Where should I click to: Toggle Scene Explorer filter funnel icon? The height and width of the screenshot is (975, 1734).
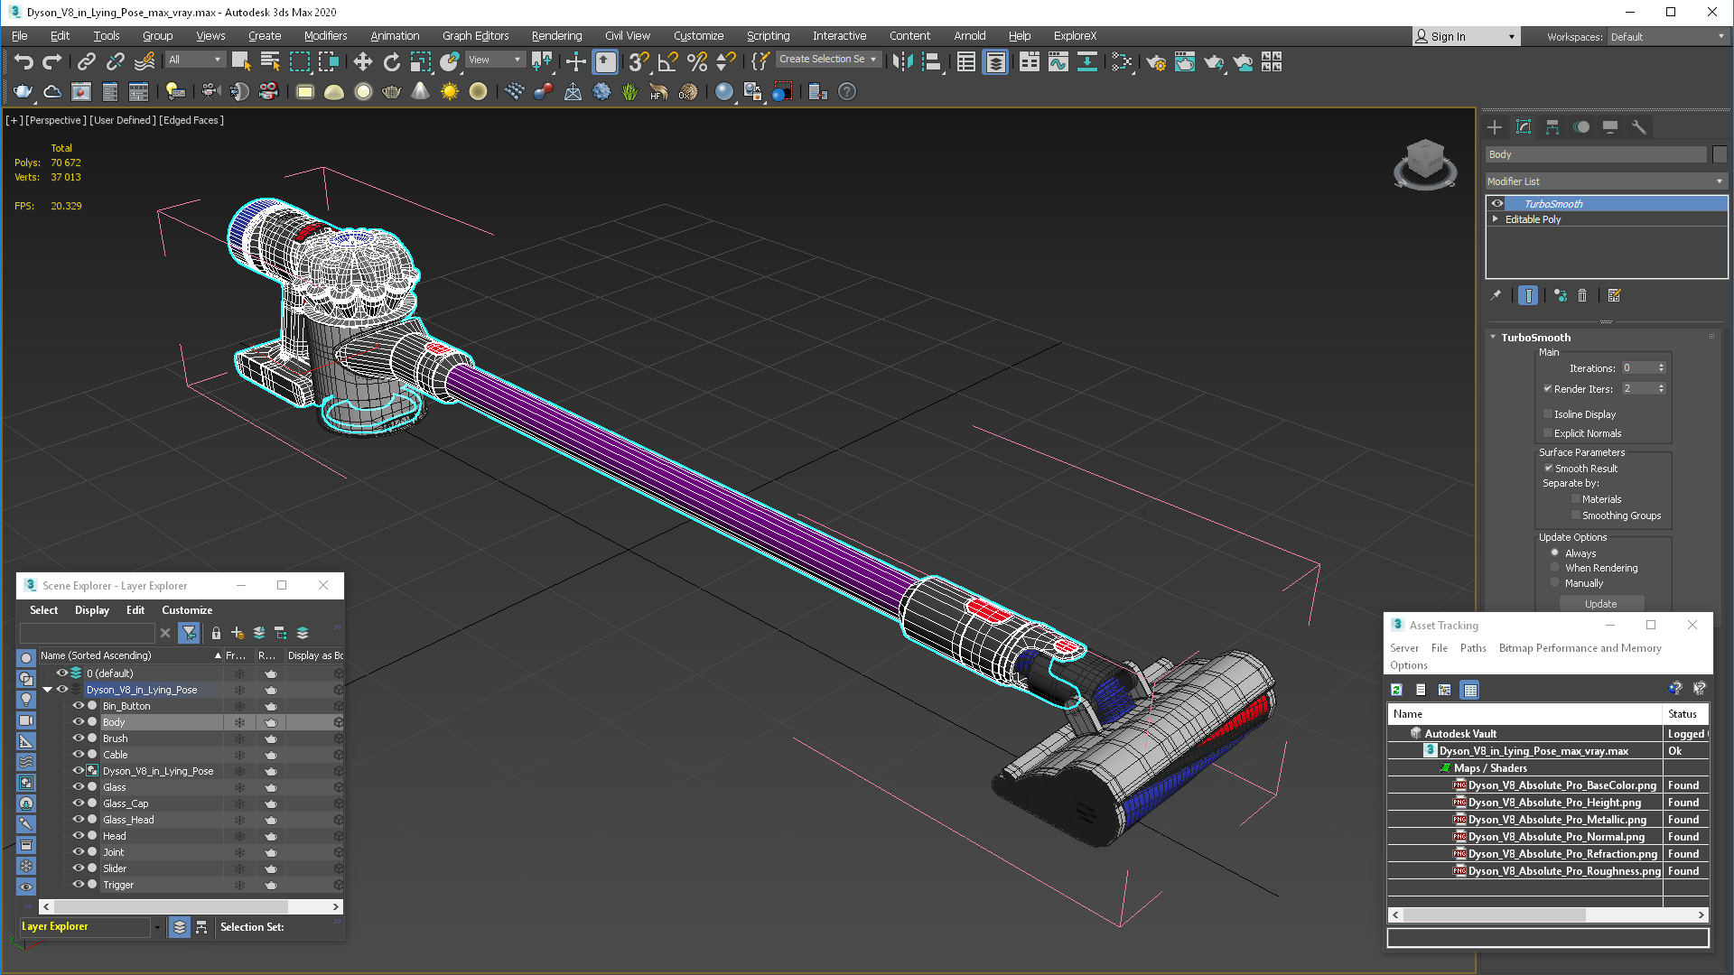click(x=189, y=633)
